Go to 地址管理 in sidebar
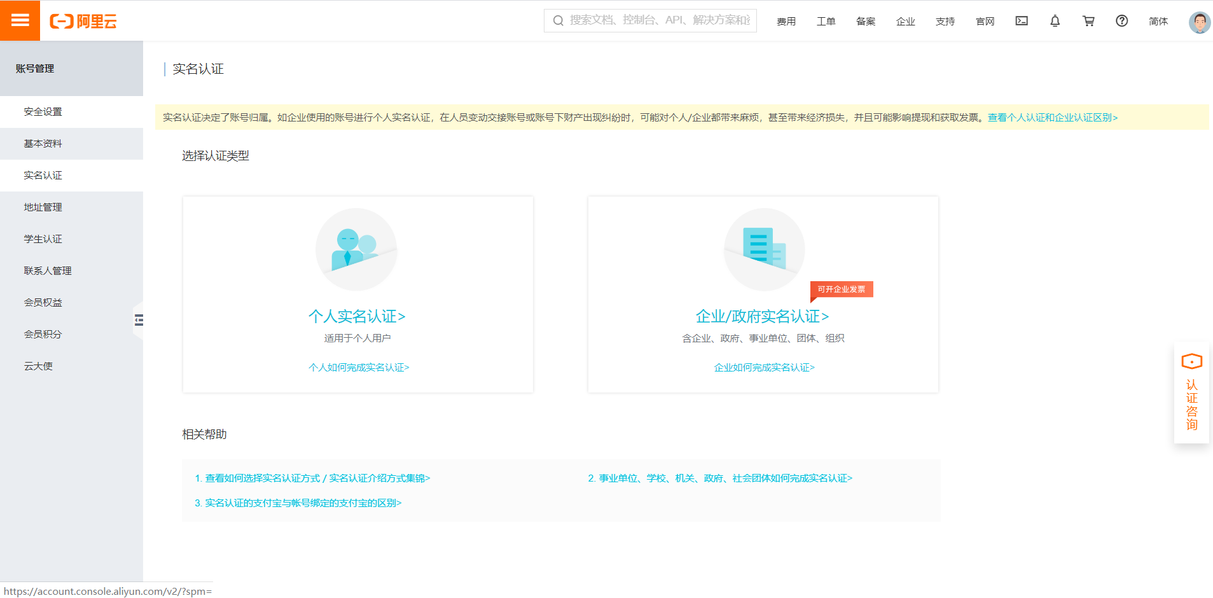This screenshot has width=1213, height=598. [71, 207]
